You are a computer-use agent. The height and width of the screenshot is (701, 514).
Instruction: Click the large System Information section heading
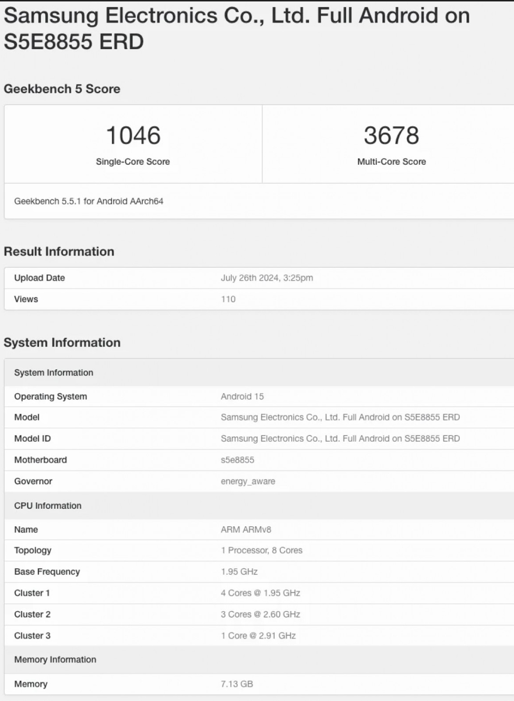(x=62, y=343)
